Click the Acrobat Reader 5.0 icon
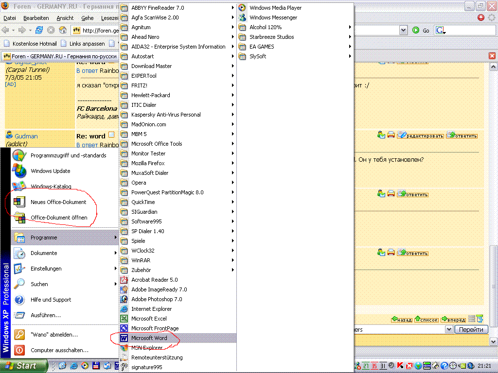 124,280
